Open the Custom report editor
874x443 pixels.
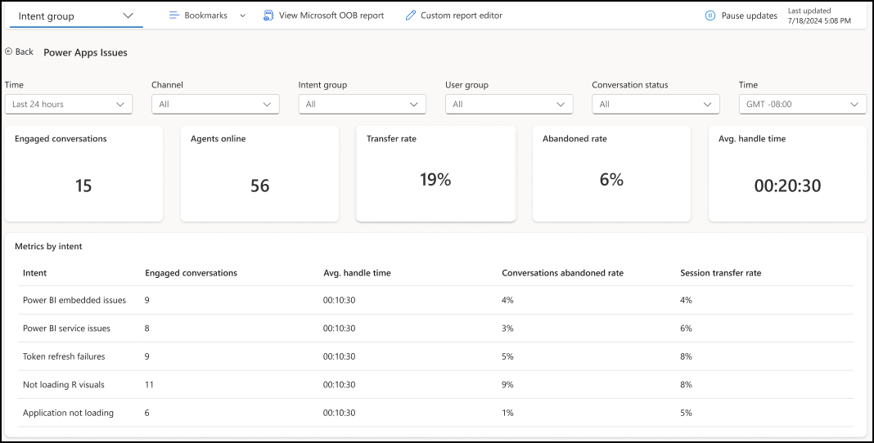pyautogui.click(x=461, y=16)
